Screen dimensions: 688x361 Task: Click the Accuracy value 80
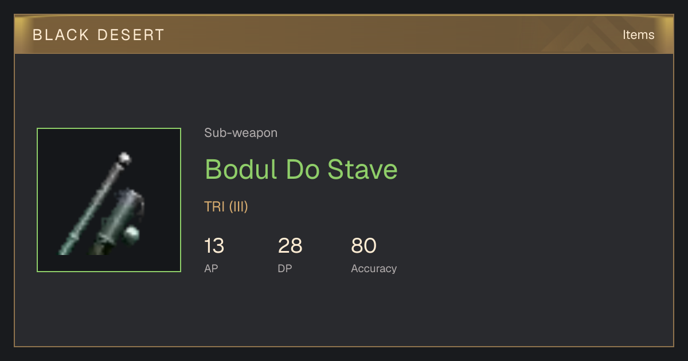363,246
